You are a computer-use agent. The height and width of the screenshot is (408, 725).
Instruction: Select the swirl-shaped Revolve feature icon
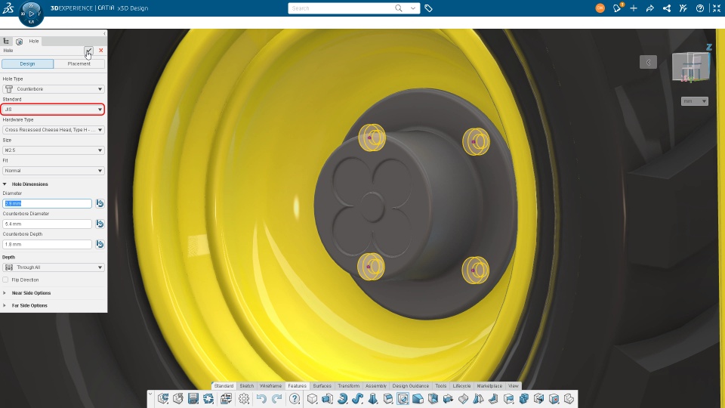point(343,398)
